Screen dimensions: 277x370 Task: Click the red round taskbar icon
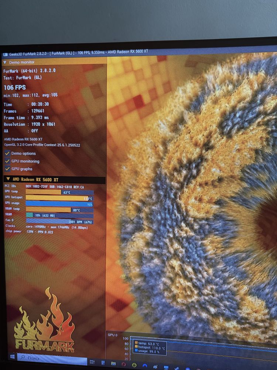pos(124,364)
